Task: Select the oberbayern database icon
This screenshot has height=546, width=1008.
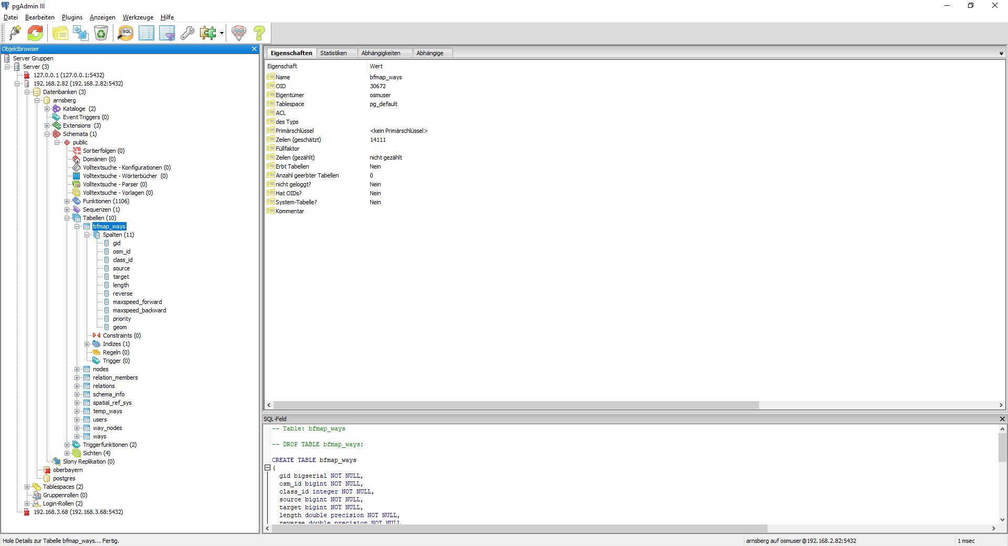Action: [x=47, y=470]
